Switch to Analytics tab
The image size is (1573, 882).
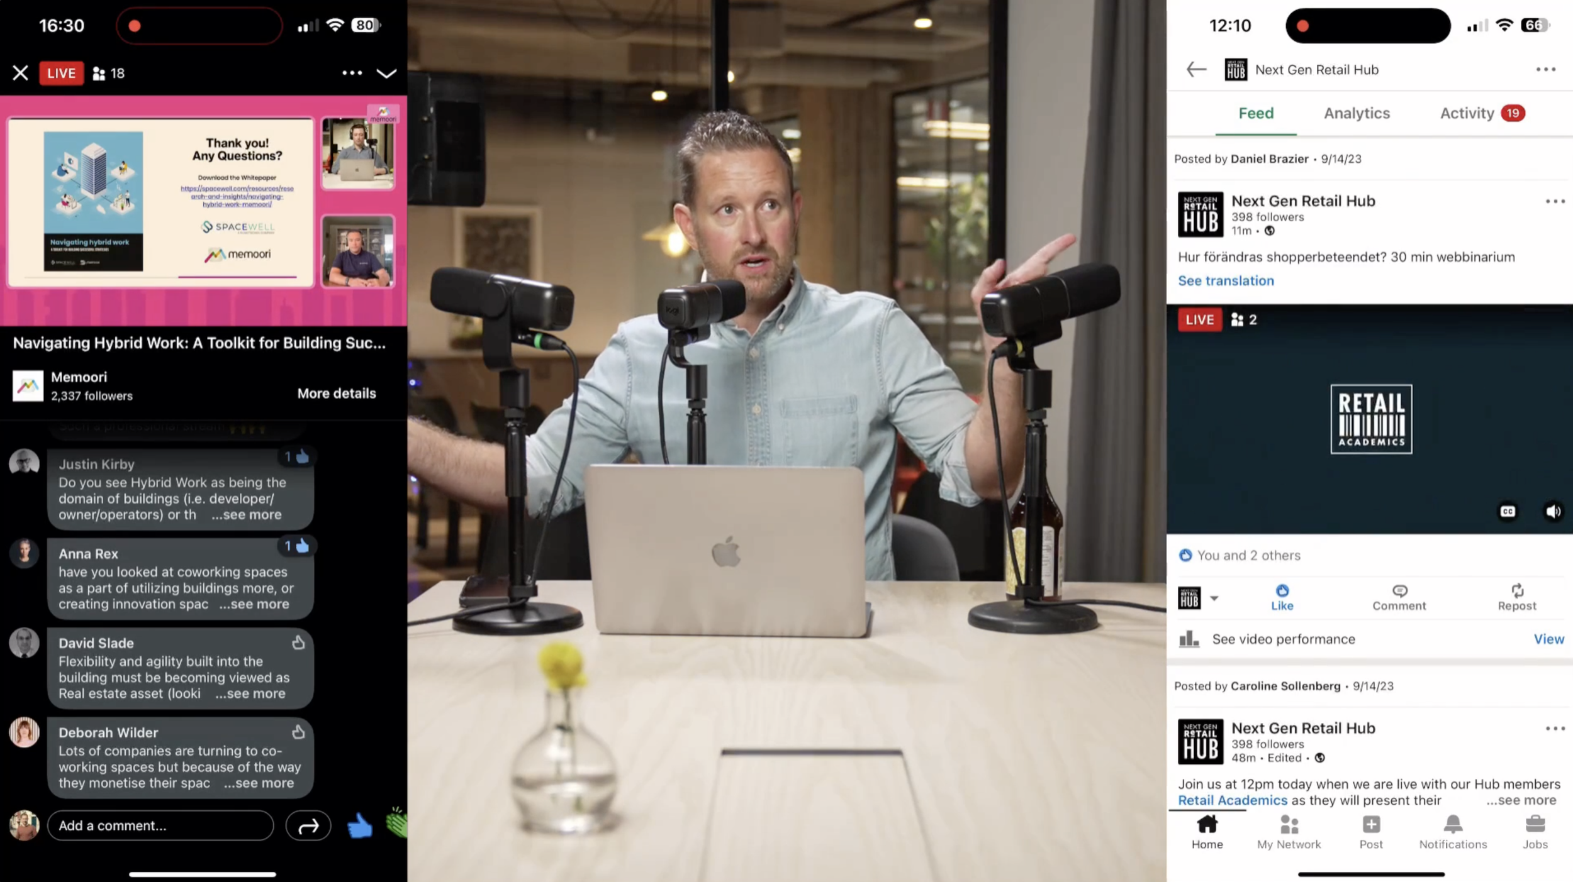(1357, 113)
